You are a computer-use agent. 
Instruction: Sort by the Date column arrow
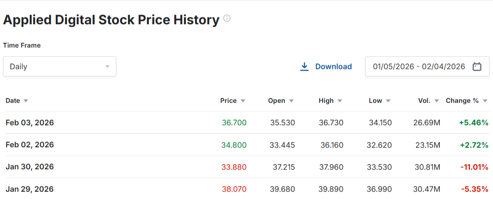pyautogui.click(x=26, y=101)
